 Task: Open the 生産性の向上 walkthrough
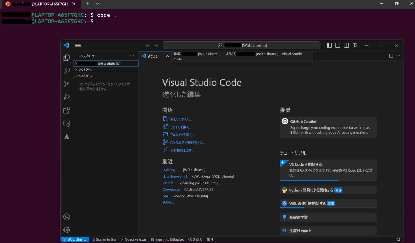click(328, 231)
